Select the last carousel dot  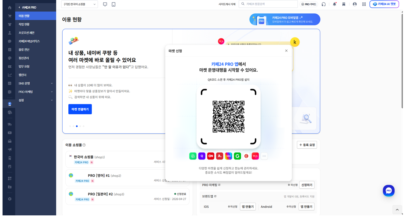84,126
